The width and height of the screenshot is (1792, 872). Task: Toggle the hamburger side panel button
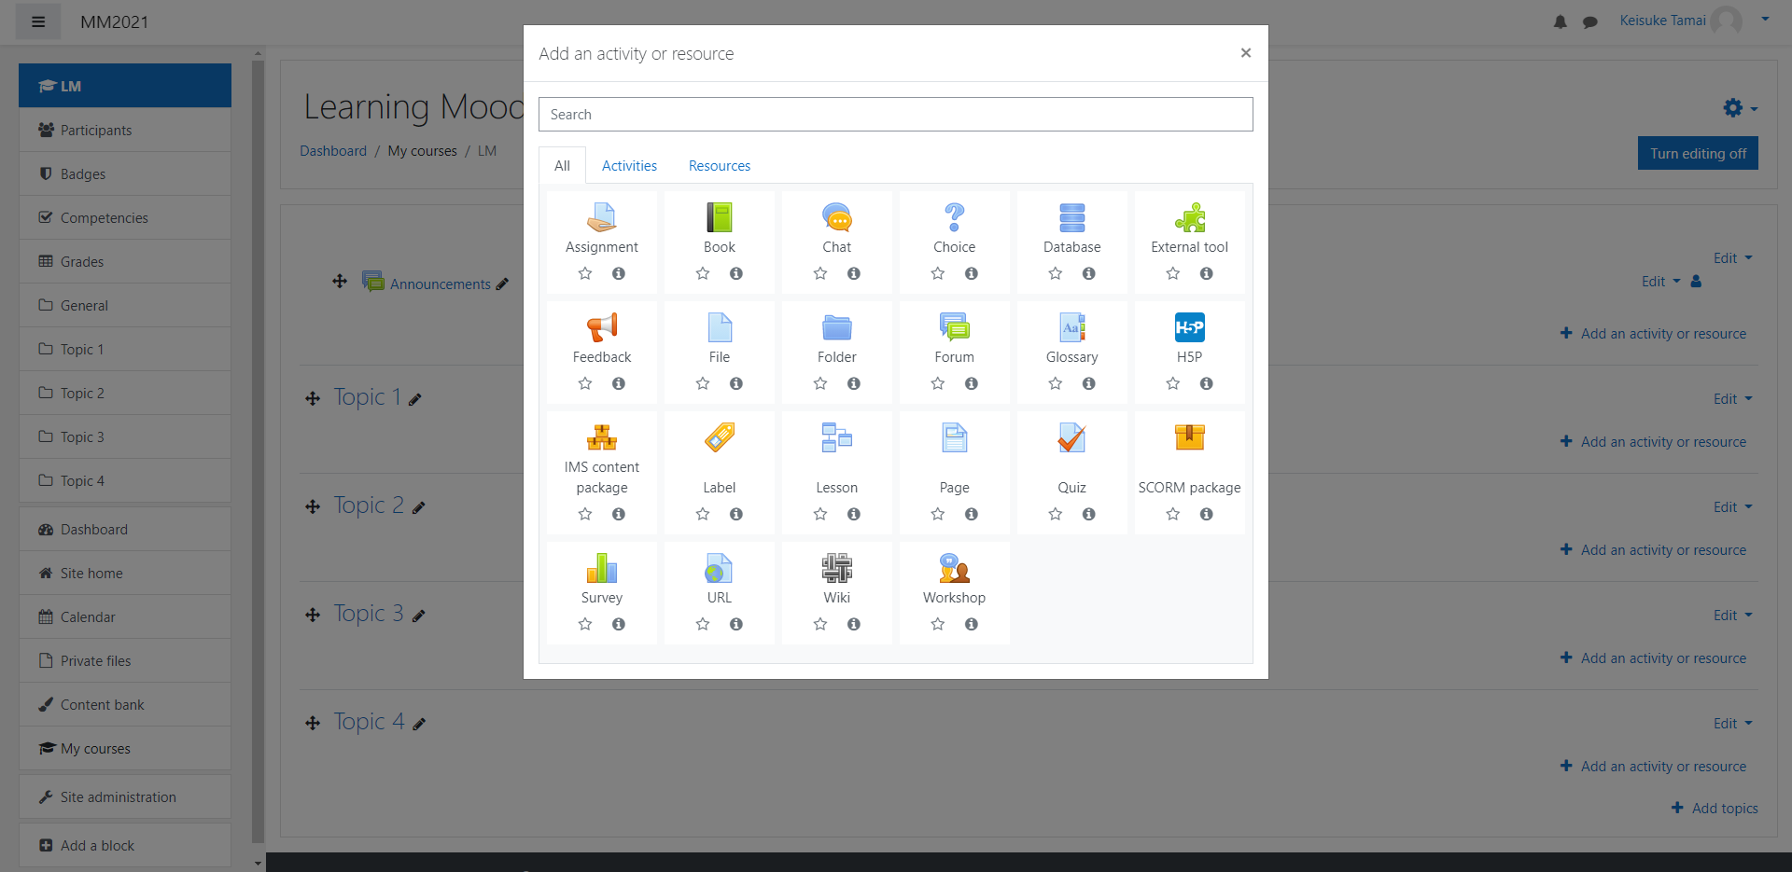click(38, 21)
